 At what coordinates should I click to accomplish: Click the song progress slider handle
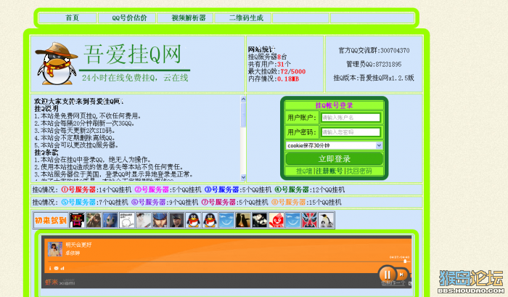pyautogui.click(x=405, y=261)
